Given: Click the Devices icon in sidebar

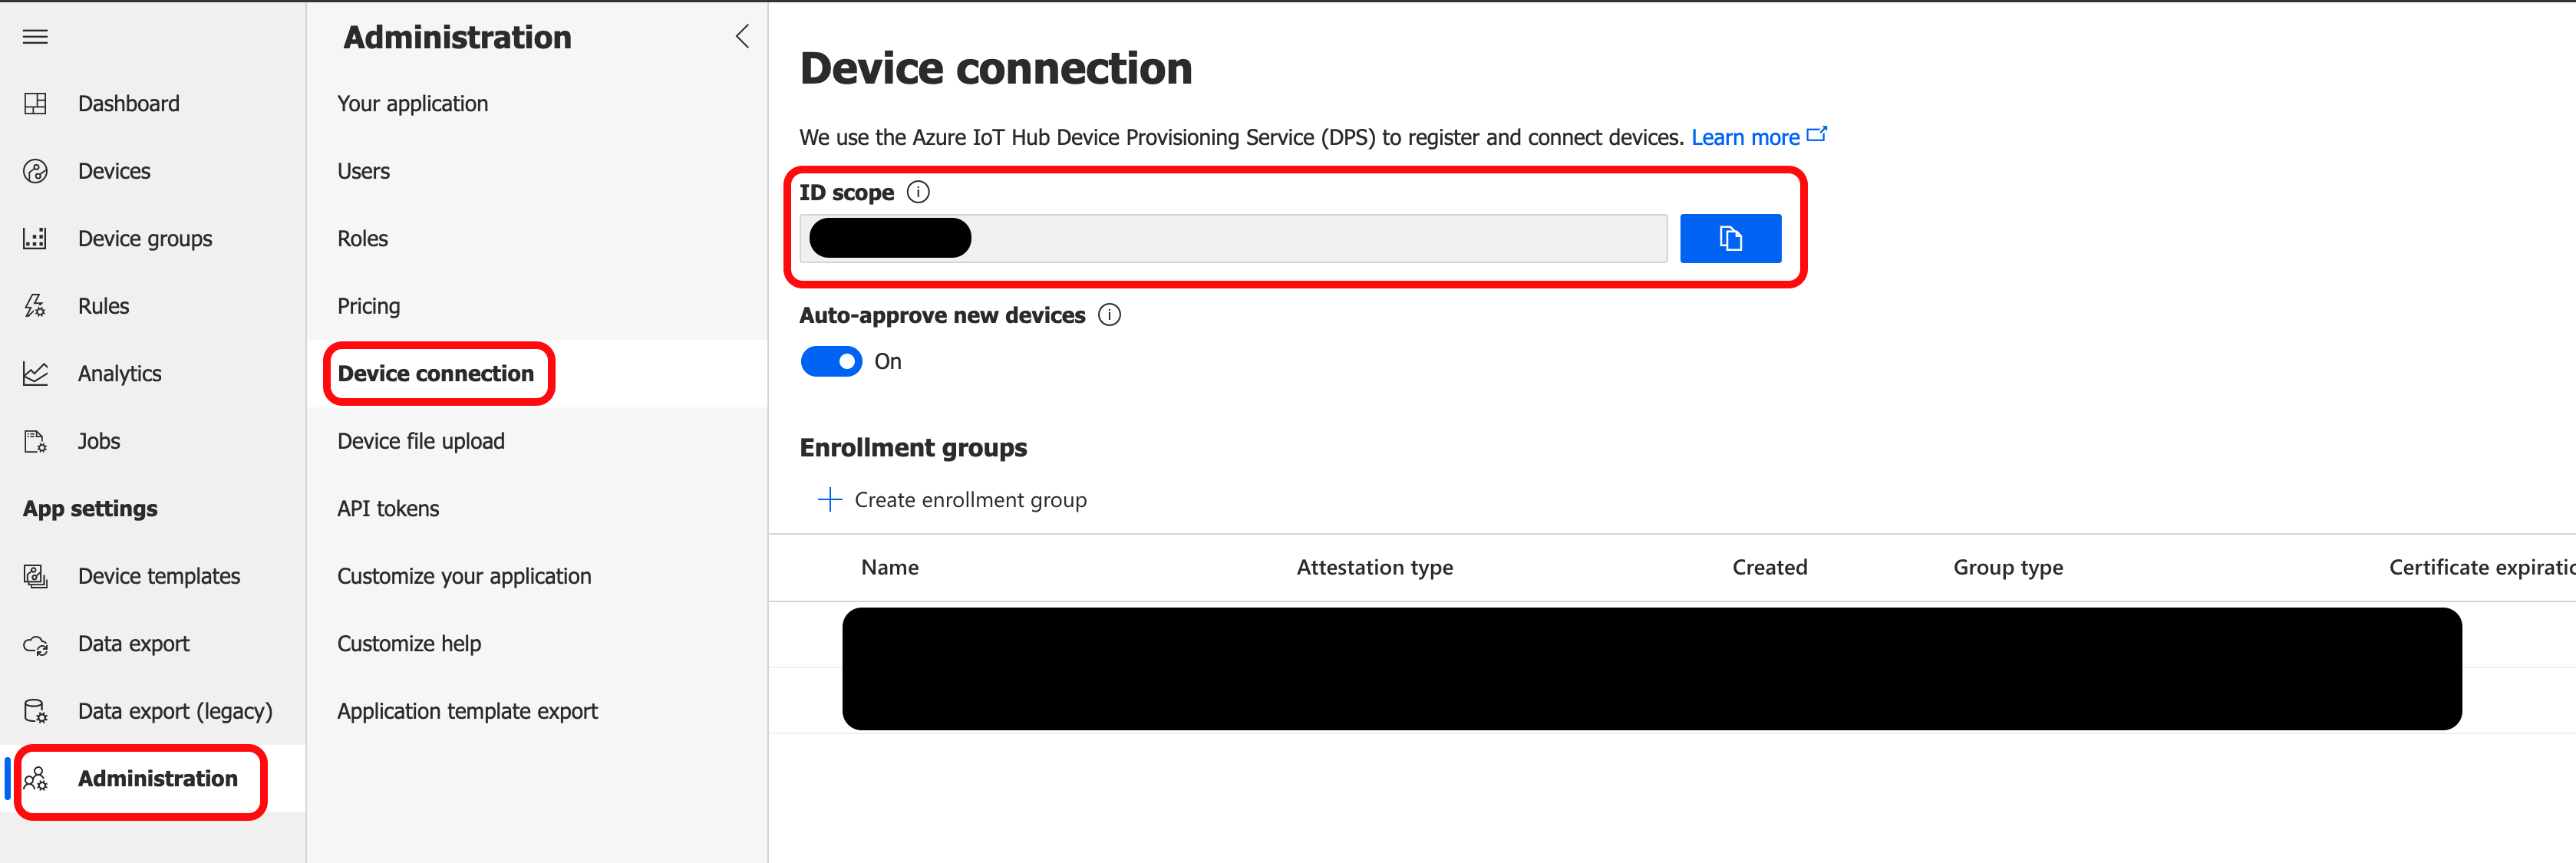Looking at the screenshot, I should pyautogui.click(x=35, y=171).
